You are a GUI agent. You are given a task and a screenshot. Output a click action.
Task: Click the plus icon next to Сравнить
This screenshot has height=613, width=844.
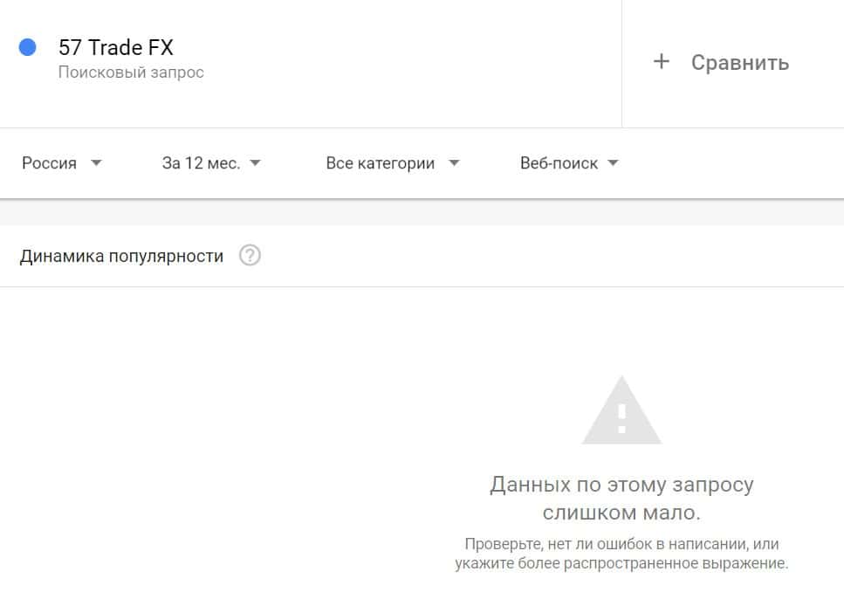(x=662, y=61)
